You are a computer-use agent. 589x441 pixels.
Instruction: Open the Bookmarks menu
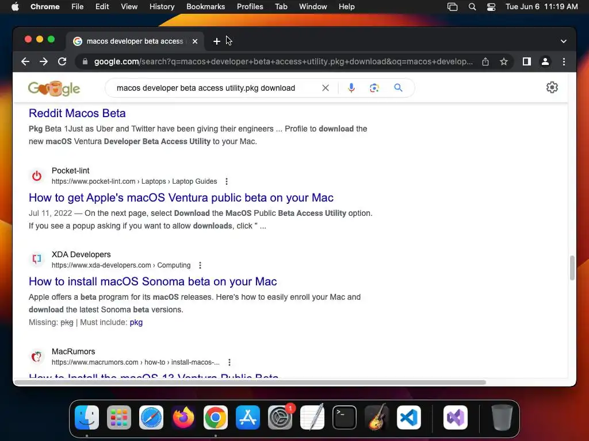coord(205,7)
